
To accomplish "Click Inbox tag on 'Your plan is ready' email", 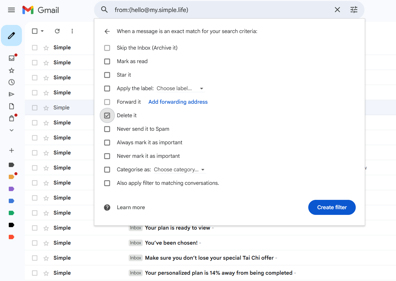I will coord(136,228).
